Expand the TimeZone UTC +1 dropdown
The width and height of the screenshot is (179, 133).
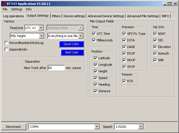(x=41, y=28)
